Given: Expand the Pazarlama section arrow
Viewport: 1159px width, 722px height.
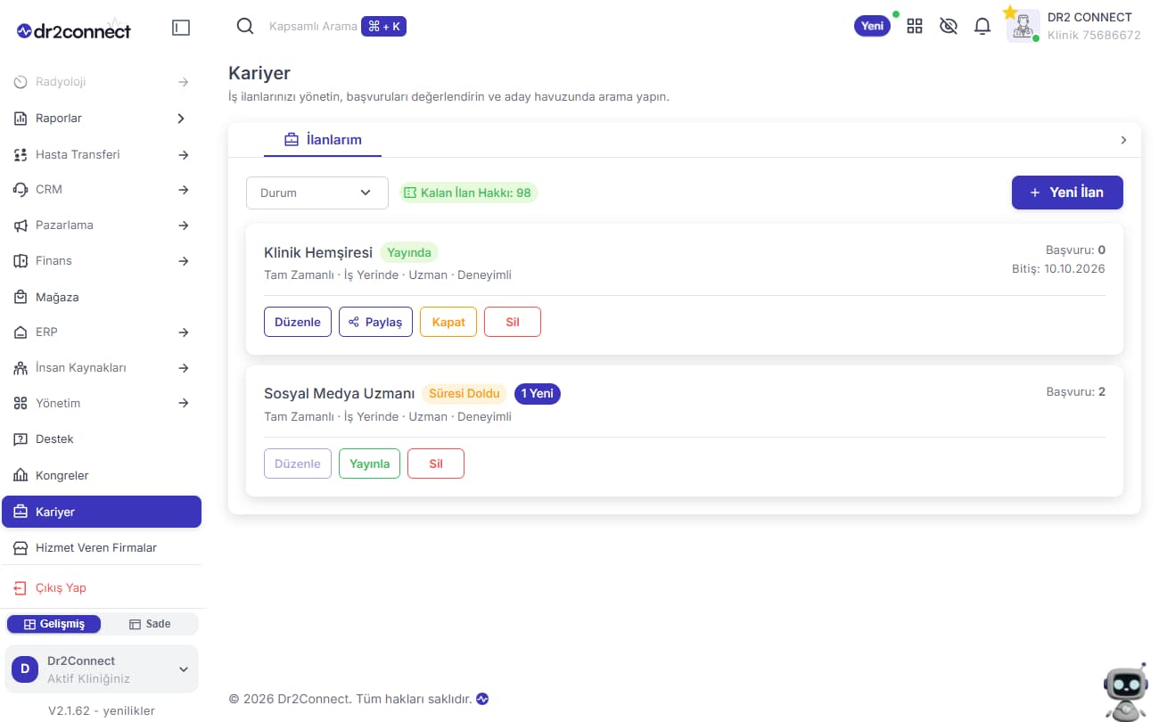Looking at the screenshot, I should point(184,225).
